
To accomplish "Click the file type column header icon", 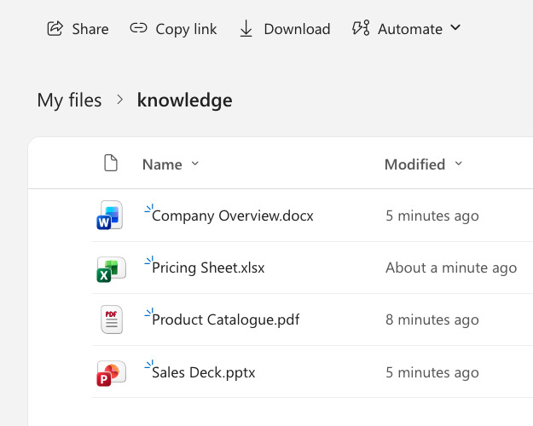I will coord(111,163).
